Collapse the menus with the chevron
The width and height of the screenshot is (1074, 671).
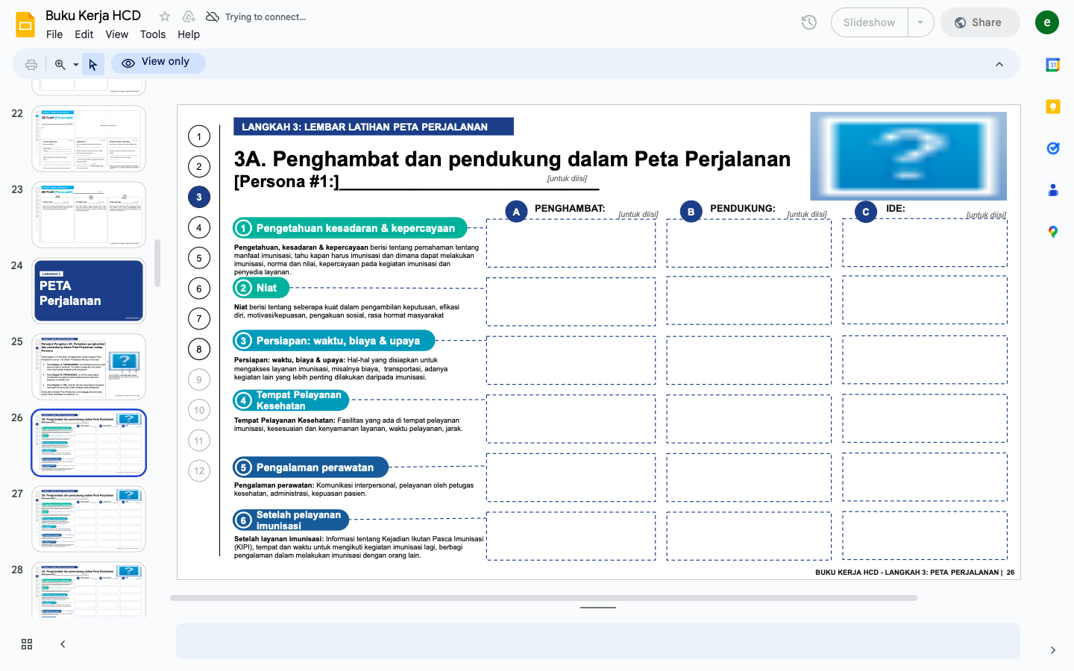point(999,64)
